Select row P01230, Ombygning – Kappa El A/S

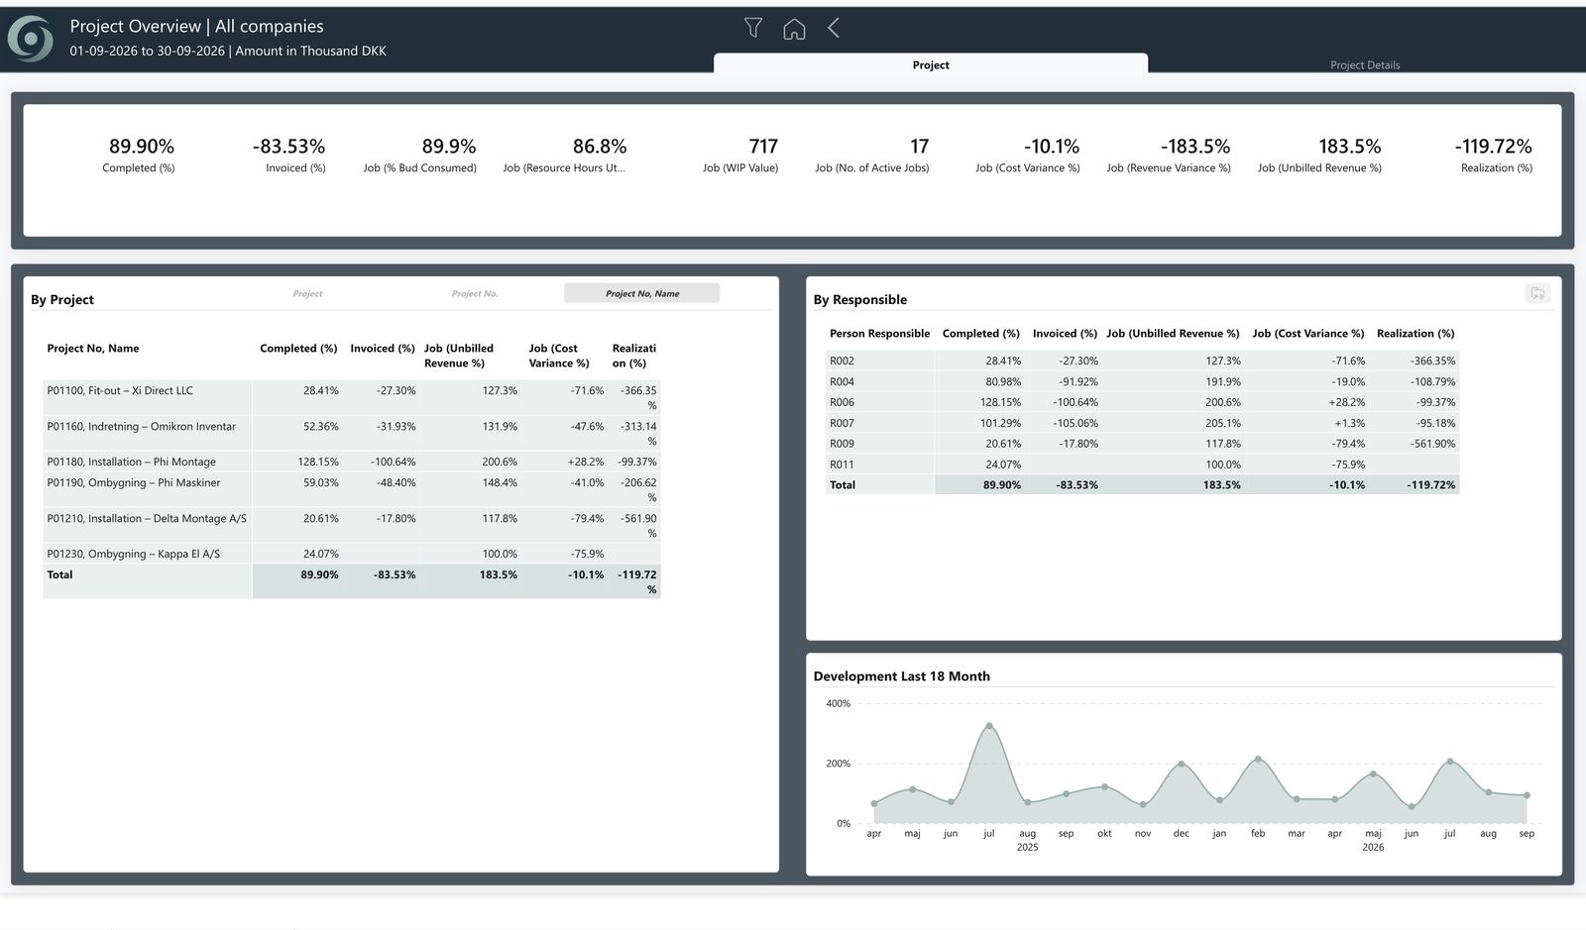click(x=352, y=554)
